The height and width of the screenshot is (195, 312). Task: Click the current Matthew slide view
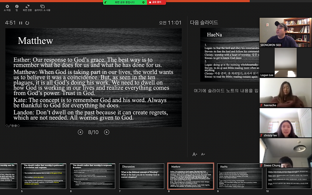tap(94, 78)
